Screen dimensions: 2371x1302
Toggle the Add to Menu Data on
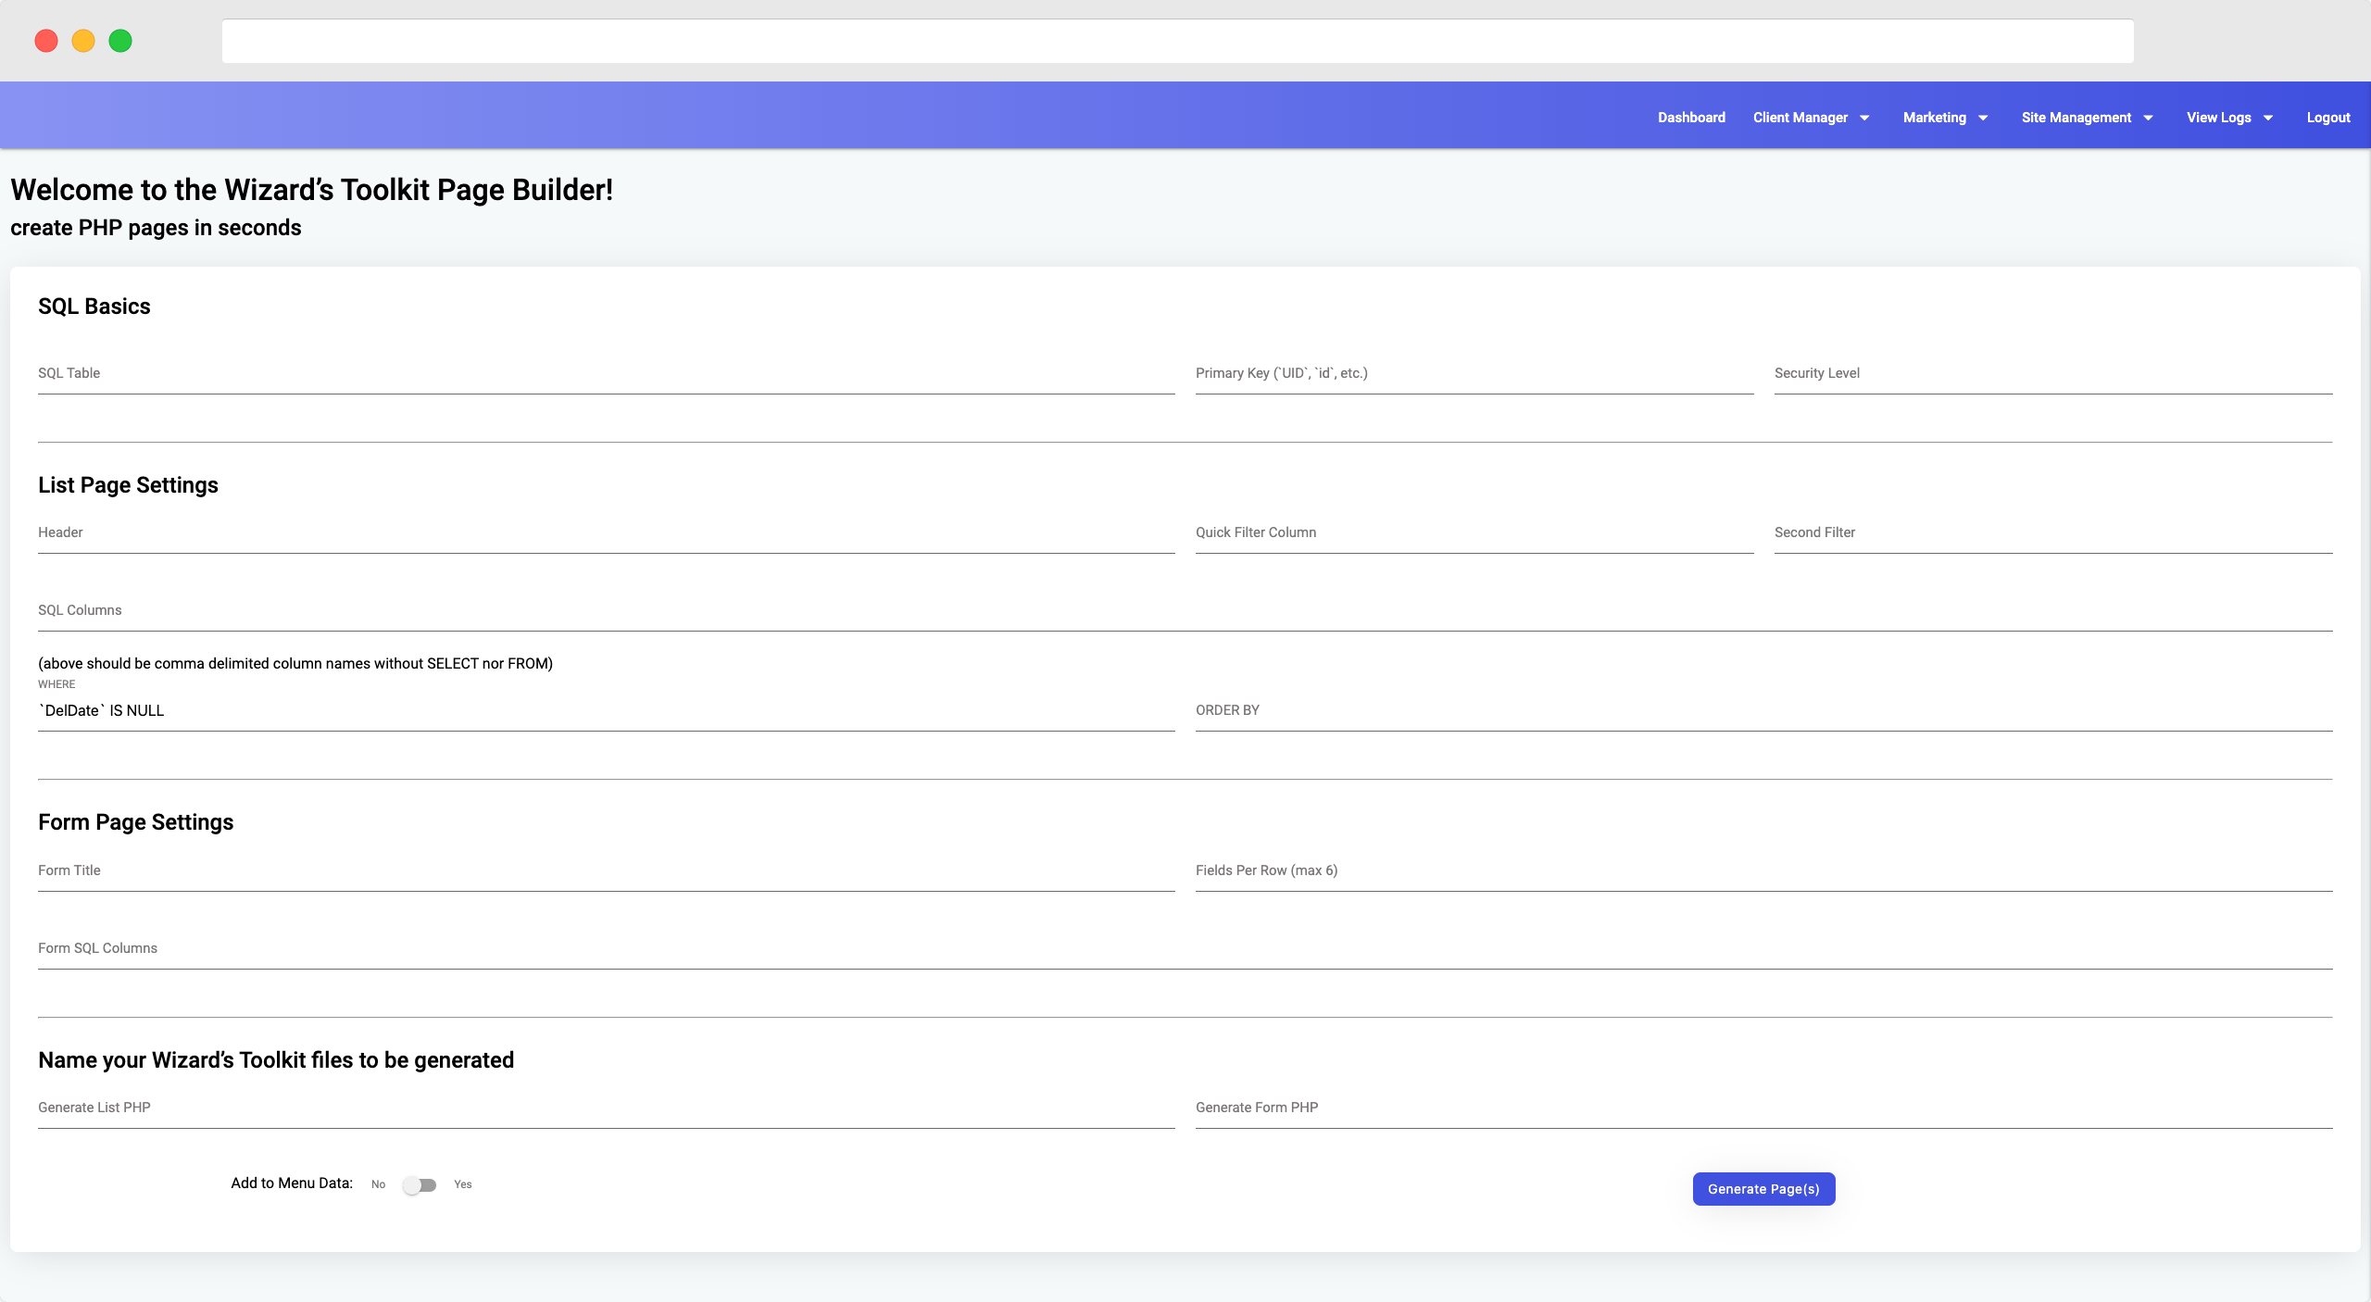(420, 1183)
